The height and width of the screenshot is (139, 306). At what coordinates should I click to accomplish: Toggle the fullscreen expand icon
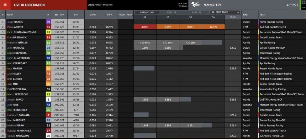303,2
